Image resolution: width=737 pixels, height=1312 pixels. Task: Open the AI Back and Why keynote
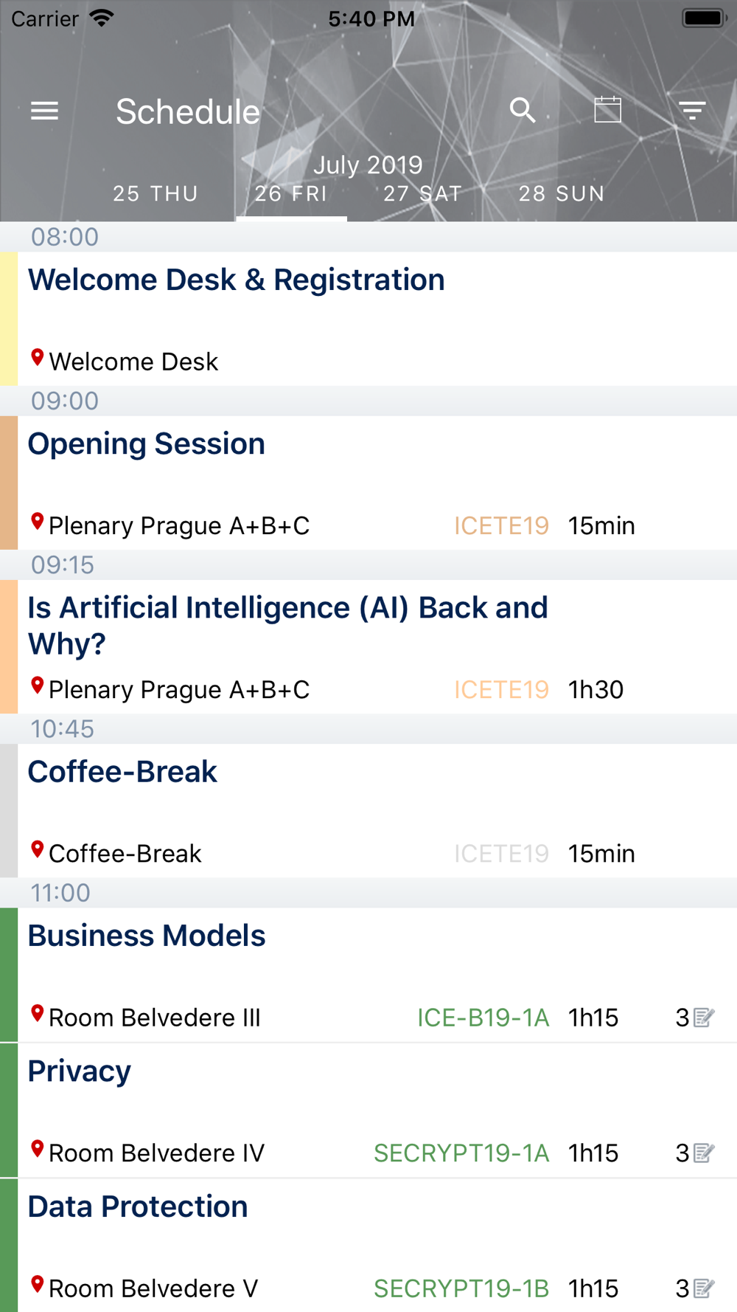[x=287, y=625]
